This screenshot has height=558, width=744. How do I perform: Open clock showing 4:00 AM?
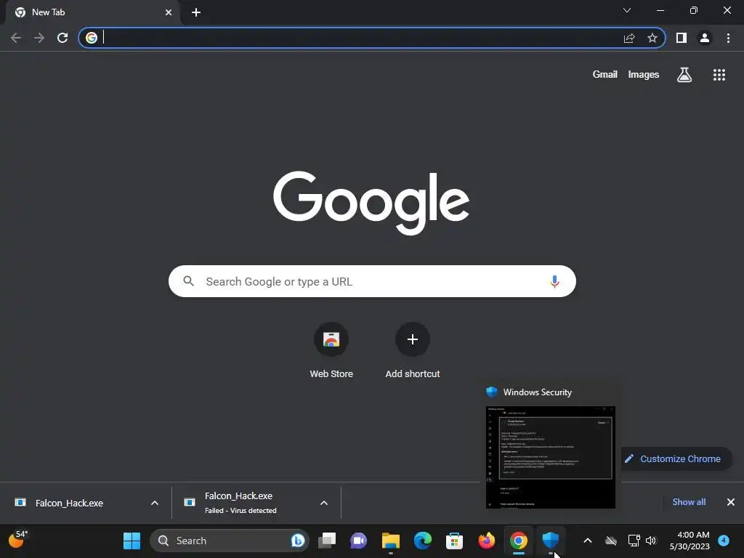(690, 541)
